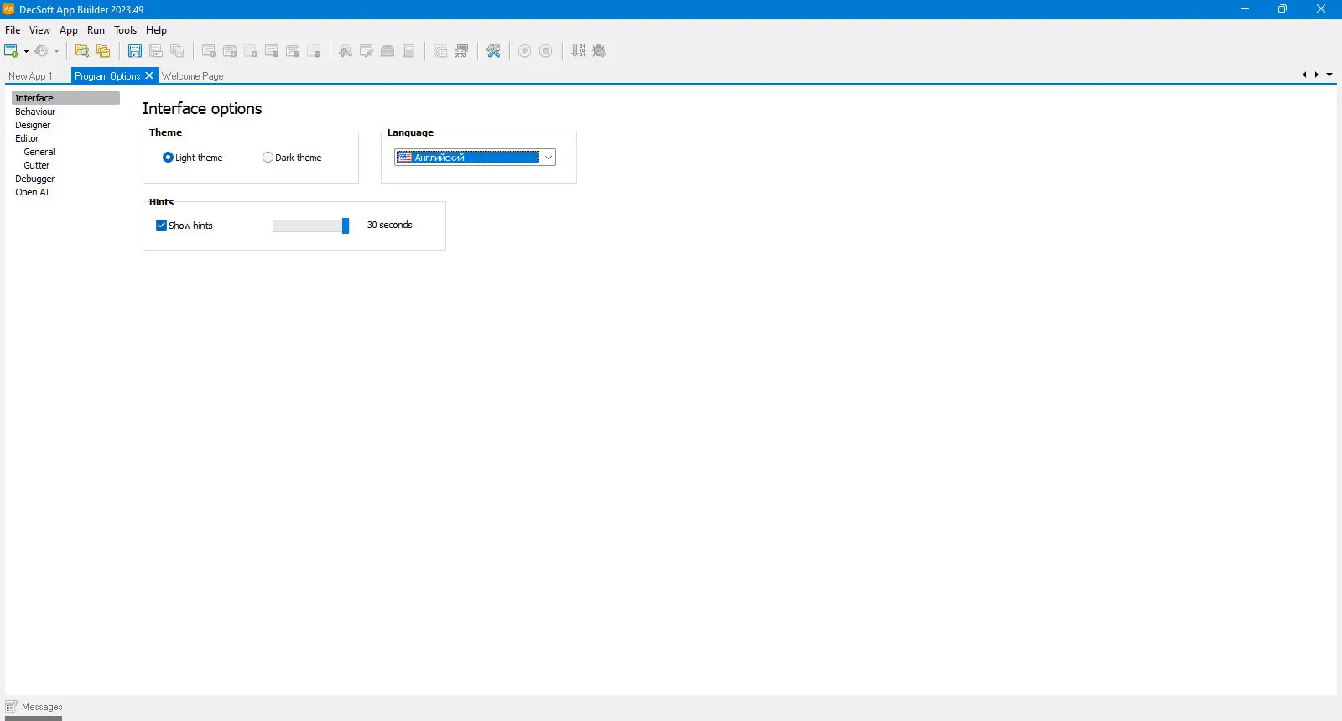Open the Language combo box

tap(475, 158)
